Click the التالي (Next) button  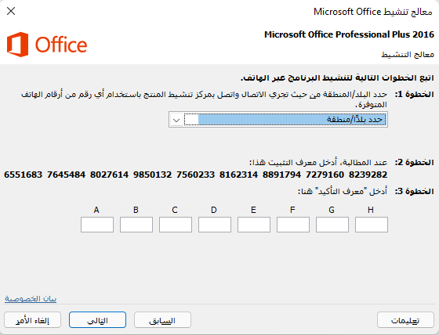pos(97,320)
